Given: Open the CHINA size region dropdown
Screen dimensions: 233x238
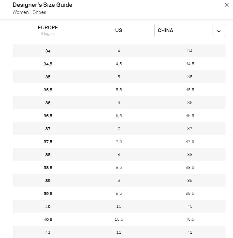Looking at the screenshot, I should [184, 31].
